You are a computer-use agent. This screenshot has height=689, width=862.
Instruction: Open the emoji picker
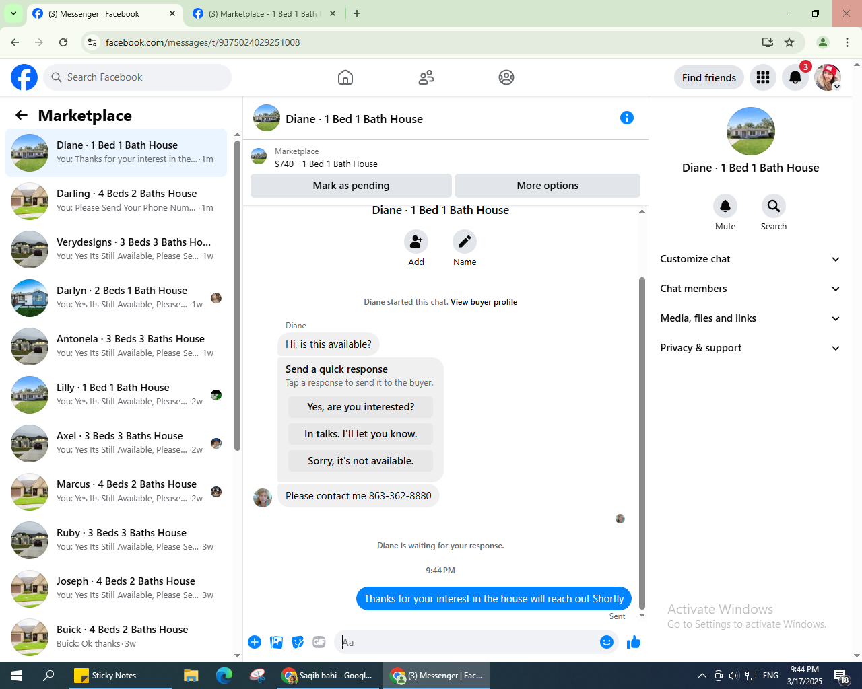coord(607,642)
